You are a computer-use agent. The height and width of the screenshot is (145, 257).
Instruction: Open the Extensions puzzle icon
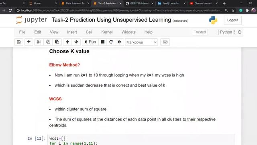[x=247, y=10]
